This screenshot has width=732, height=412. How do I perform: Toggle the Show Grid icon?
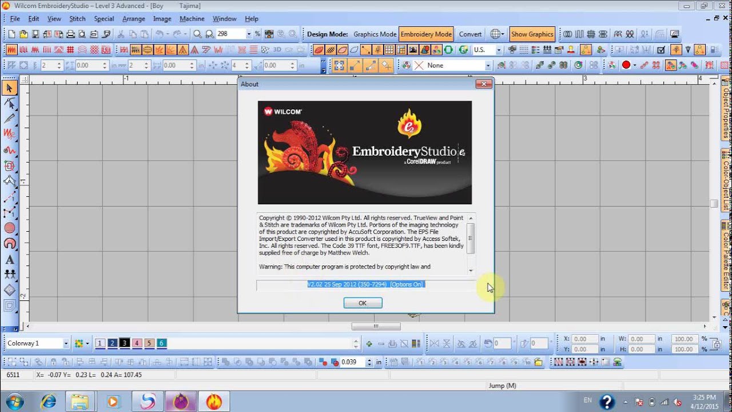click(389, 50)
